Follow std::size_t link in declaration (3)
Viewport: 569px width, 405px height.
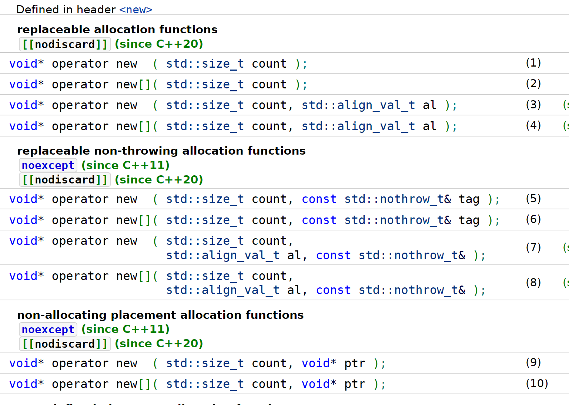click(x=205, y=105)
